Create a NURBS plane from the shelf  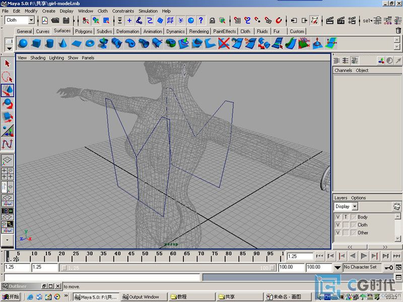(x=77, y=43)
